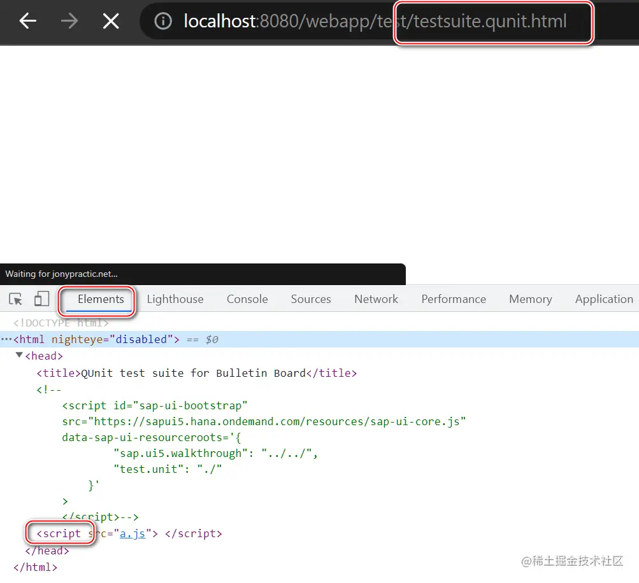The image size is (639, 583).
Task: Select the html nighteye="disabled" node
Action: 96,339
